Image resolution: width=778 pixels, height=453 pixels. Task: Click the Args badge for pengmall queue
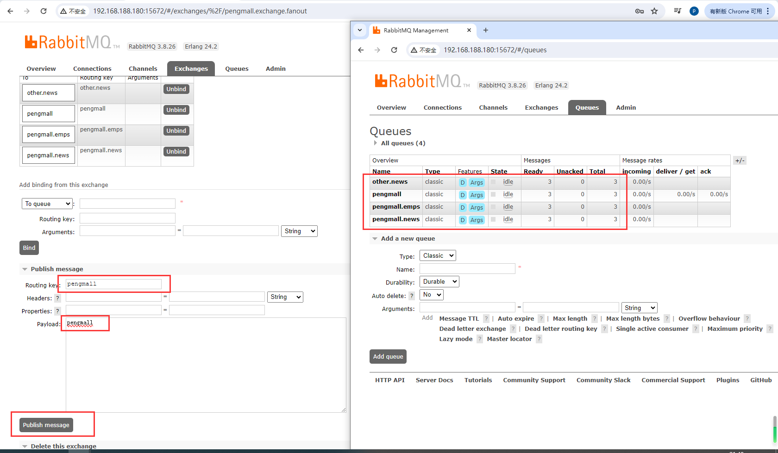[x=477, y=195]
